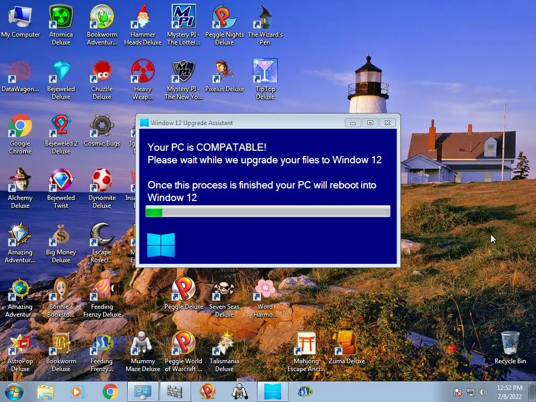Image resolution: width=536 pixels, height=402 pixels.
Task: Switch to the control panel taskbar window
Action: click(142, 392)
